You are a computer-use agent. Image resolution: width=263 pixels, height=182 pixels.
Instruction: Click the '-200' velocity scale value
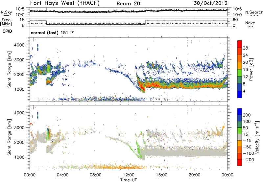coord(248,160)
